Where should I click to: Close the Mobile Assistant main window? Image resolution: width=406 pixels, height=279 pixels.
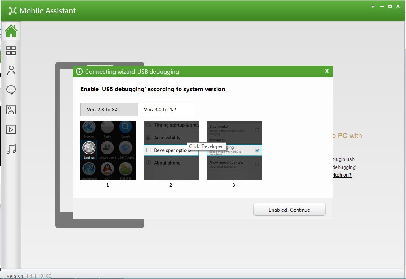tap(398, 6)
